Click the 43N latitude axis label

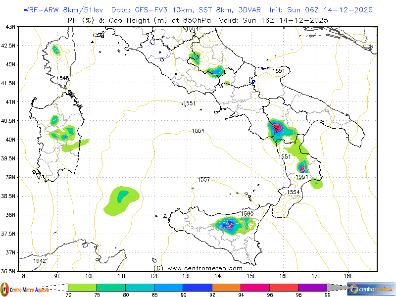(8, 27)
